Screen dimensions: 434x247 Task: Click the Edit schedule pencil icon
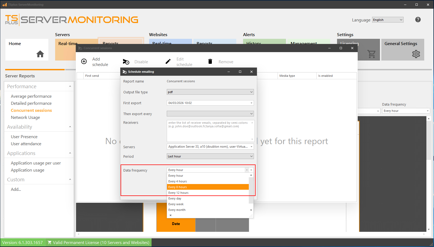[168, 61]
